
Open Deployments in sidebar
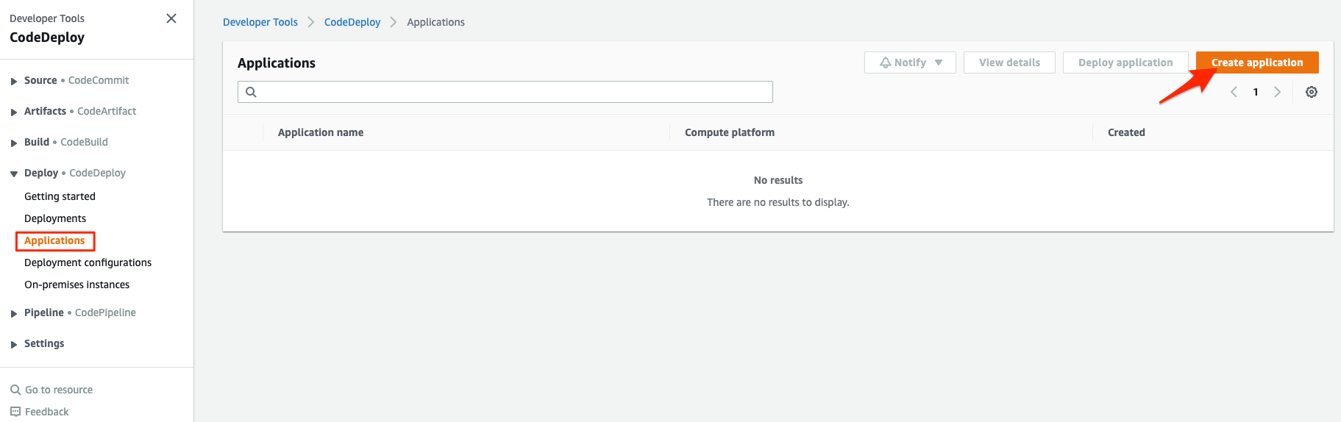point(55,218)
